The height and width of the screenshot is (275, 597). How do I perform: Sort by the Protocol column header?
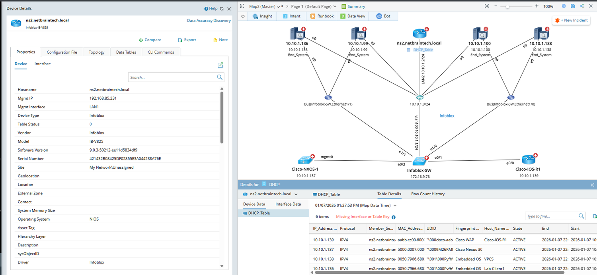point(353,229)
